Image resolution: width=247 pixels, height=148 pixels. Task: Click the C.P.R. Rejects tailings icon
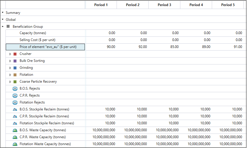tap(15, 96)
